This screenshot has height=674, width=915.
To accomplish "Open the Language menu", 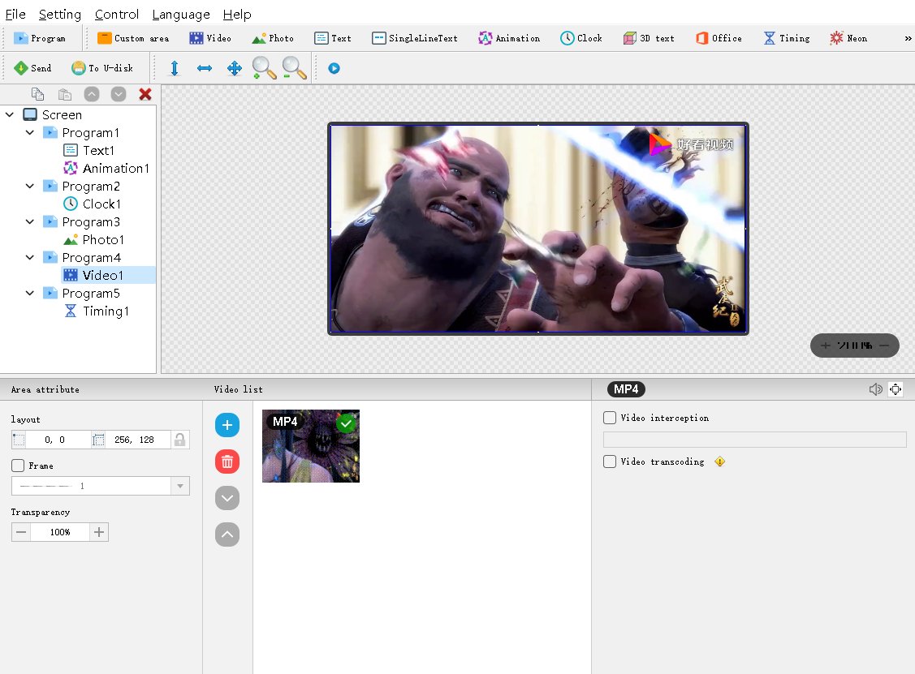I will pos(181,14).
